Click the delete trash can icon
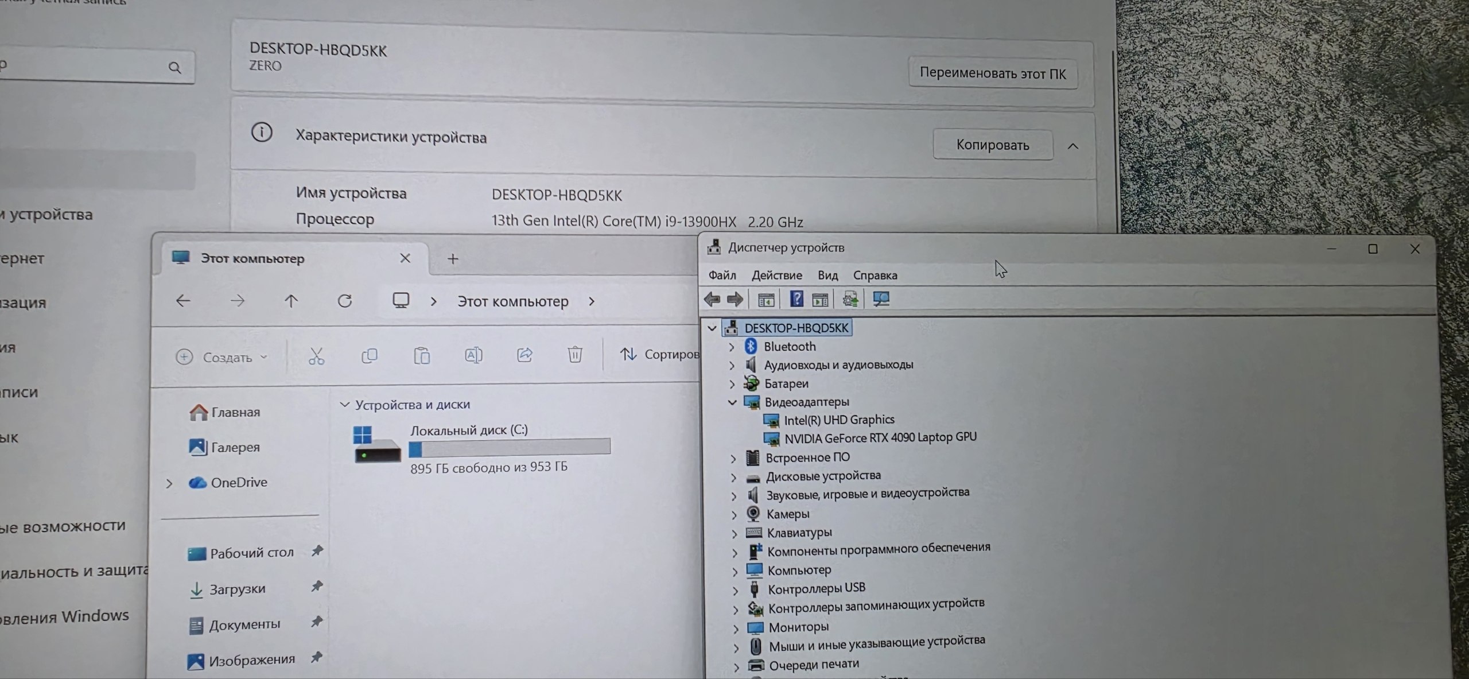 tap(574, 355)
